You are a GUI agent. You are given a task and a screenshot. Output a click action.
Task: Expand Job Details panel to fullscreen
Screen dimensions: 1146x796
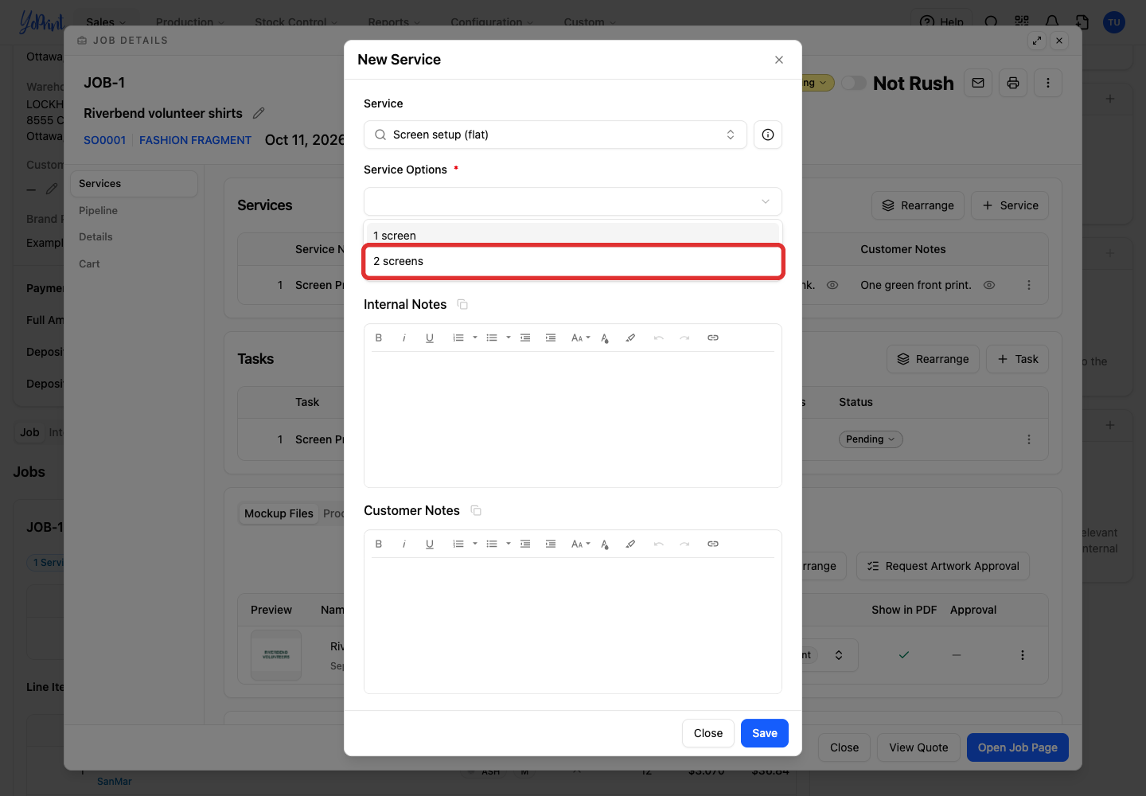(1037, 41)
